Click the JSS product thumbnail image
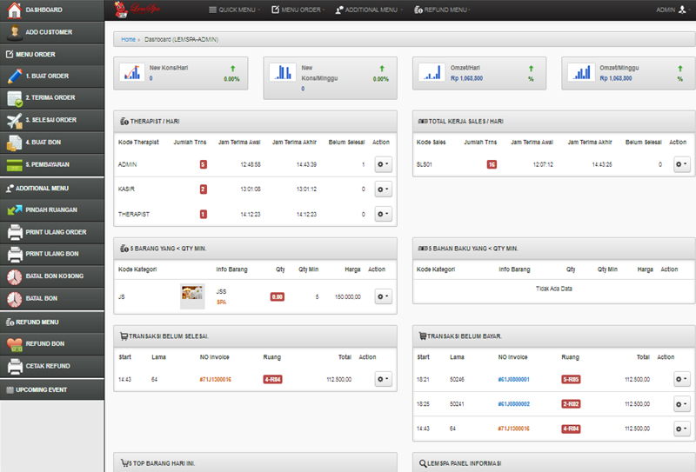The height and width of the screenshot is (472, 696). [192, 296]
